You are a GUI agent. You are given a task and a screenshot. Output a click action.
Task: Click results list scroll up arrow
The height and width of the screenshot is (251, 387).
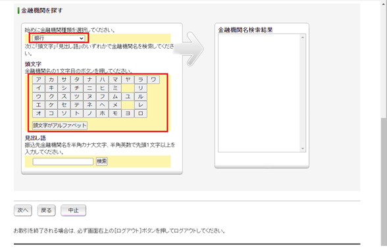coord(303,37)
